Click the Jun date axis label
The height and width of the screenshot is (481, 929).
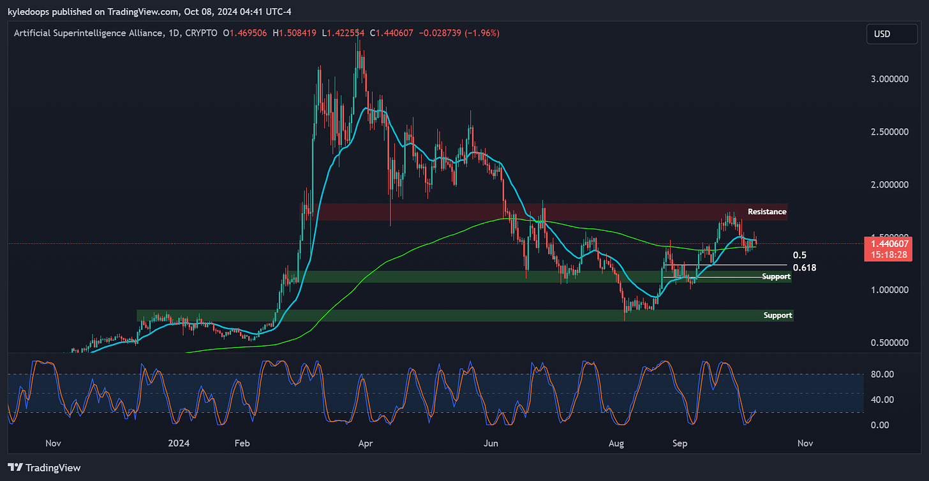coord(491,443)
